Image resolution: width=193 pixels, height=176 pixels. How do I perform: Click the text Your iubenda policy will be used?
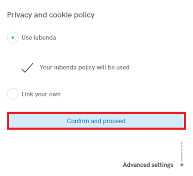84,68
